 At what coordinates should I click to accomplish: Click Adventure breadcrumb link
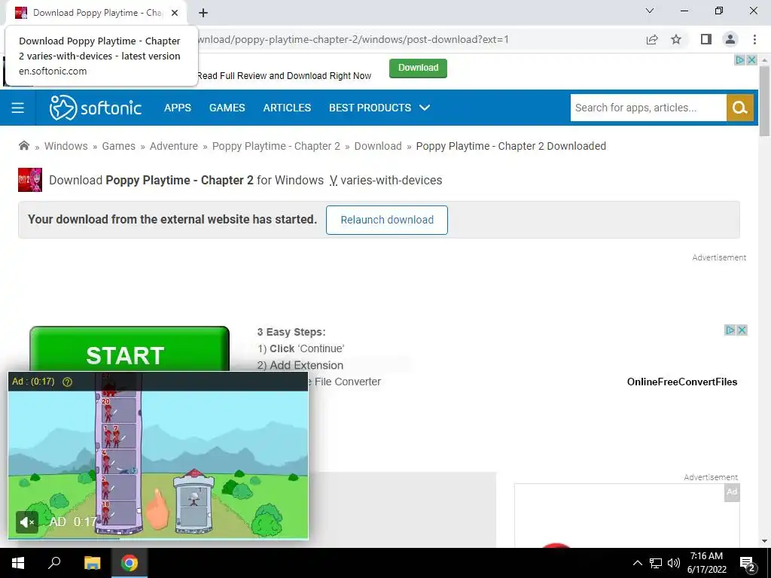174,146
